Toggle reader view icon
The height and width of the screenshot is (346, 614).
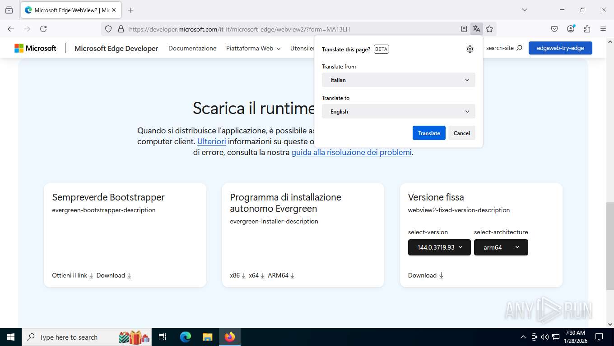pyautogui.click(x=464, y=29)
